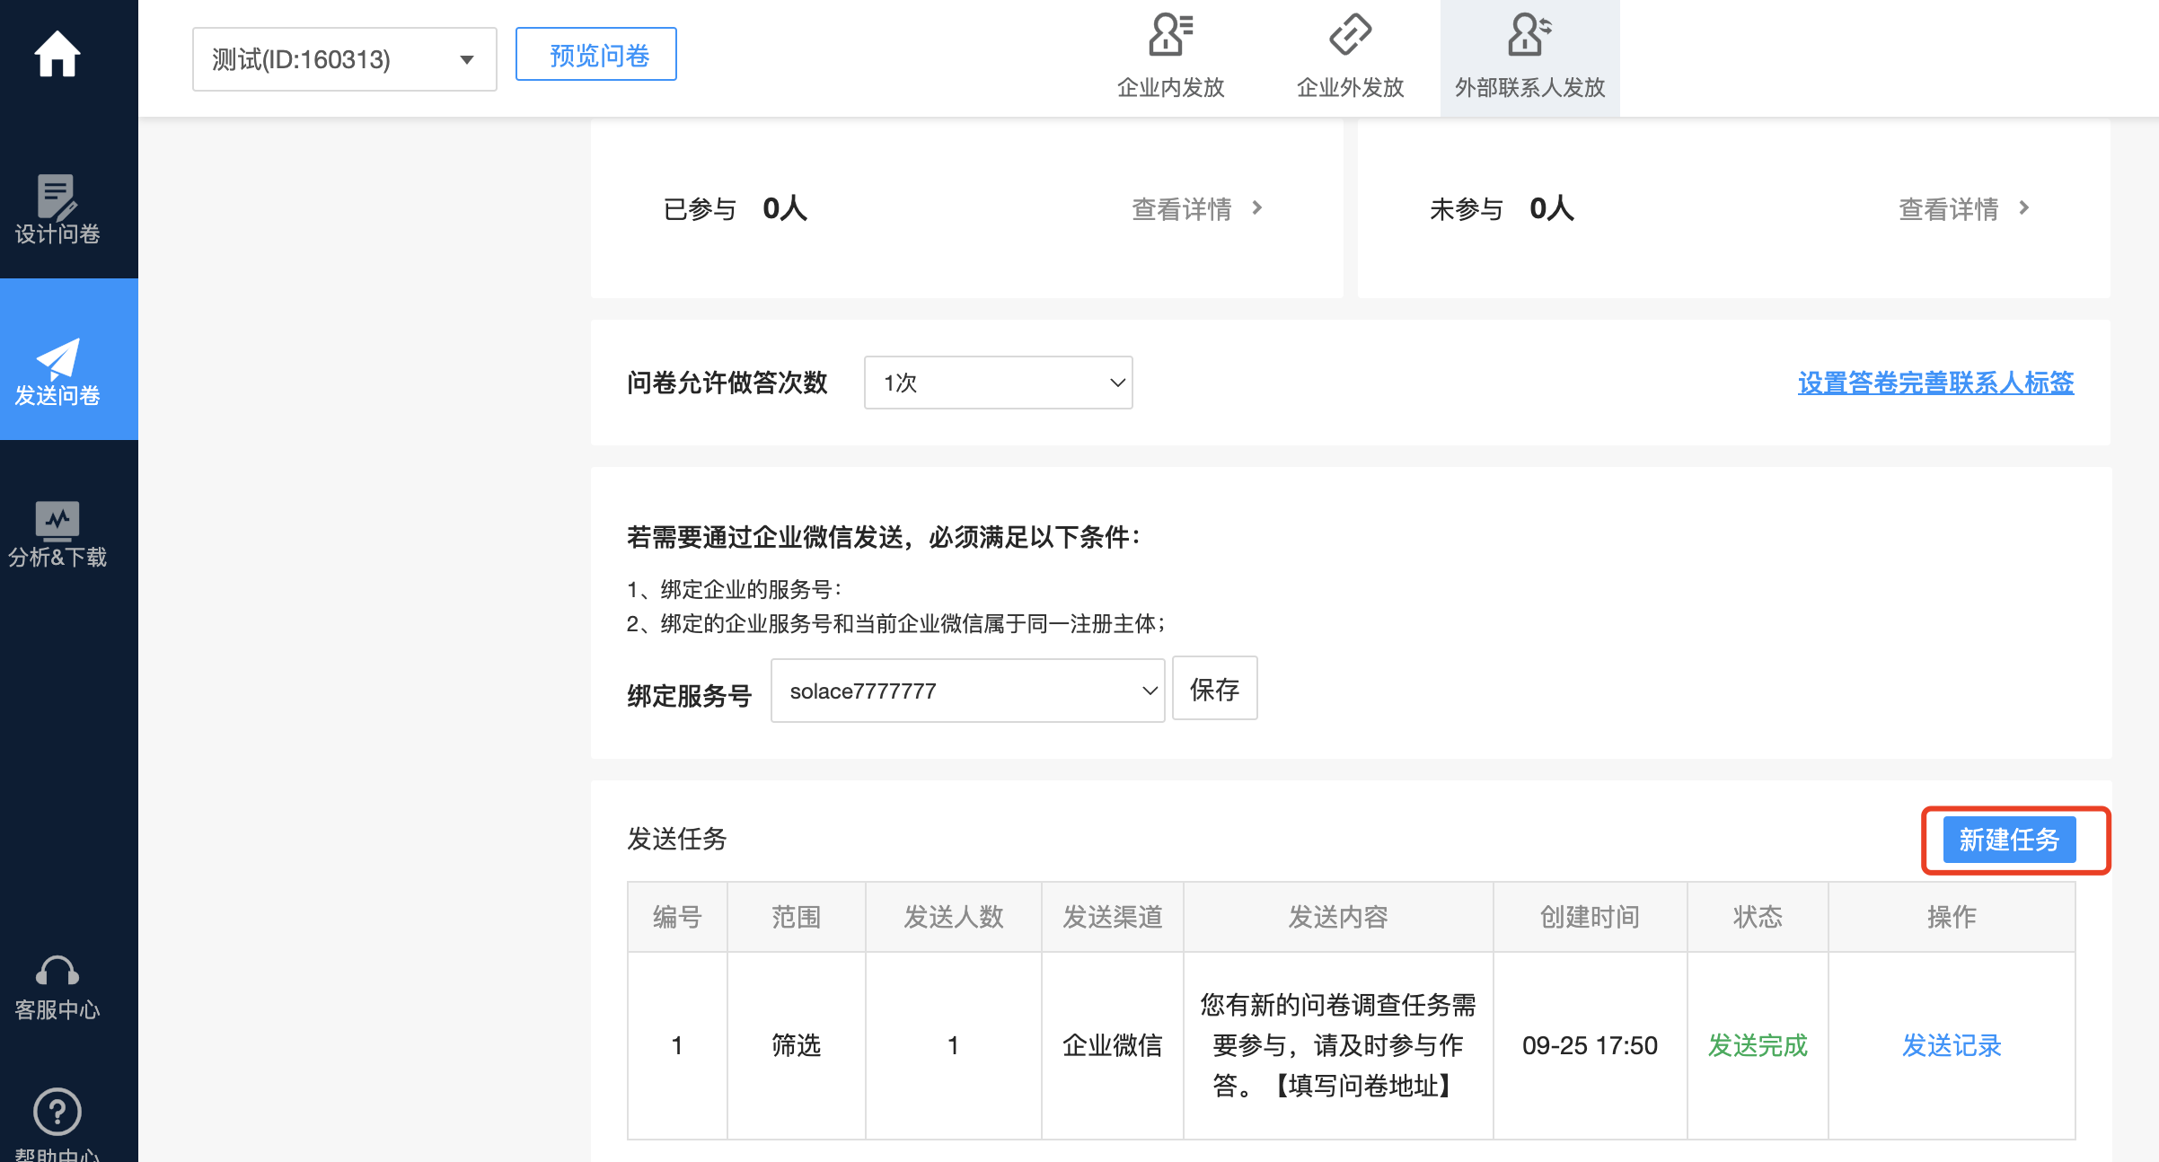The width and height of the screenshot is (2159, 1162).
Task: Expand the chevron beside 已参与 查看详情
Action: tap(1257, 207)
